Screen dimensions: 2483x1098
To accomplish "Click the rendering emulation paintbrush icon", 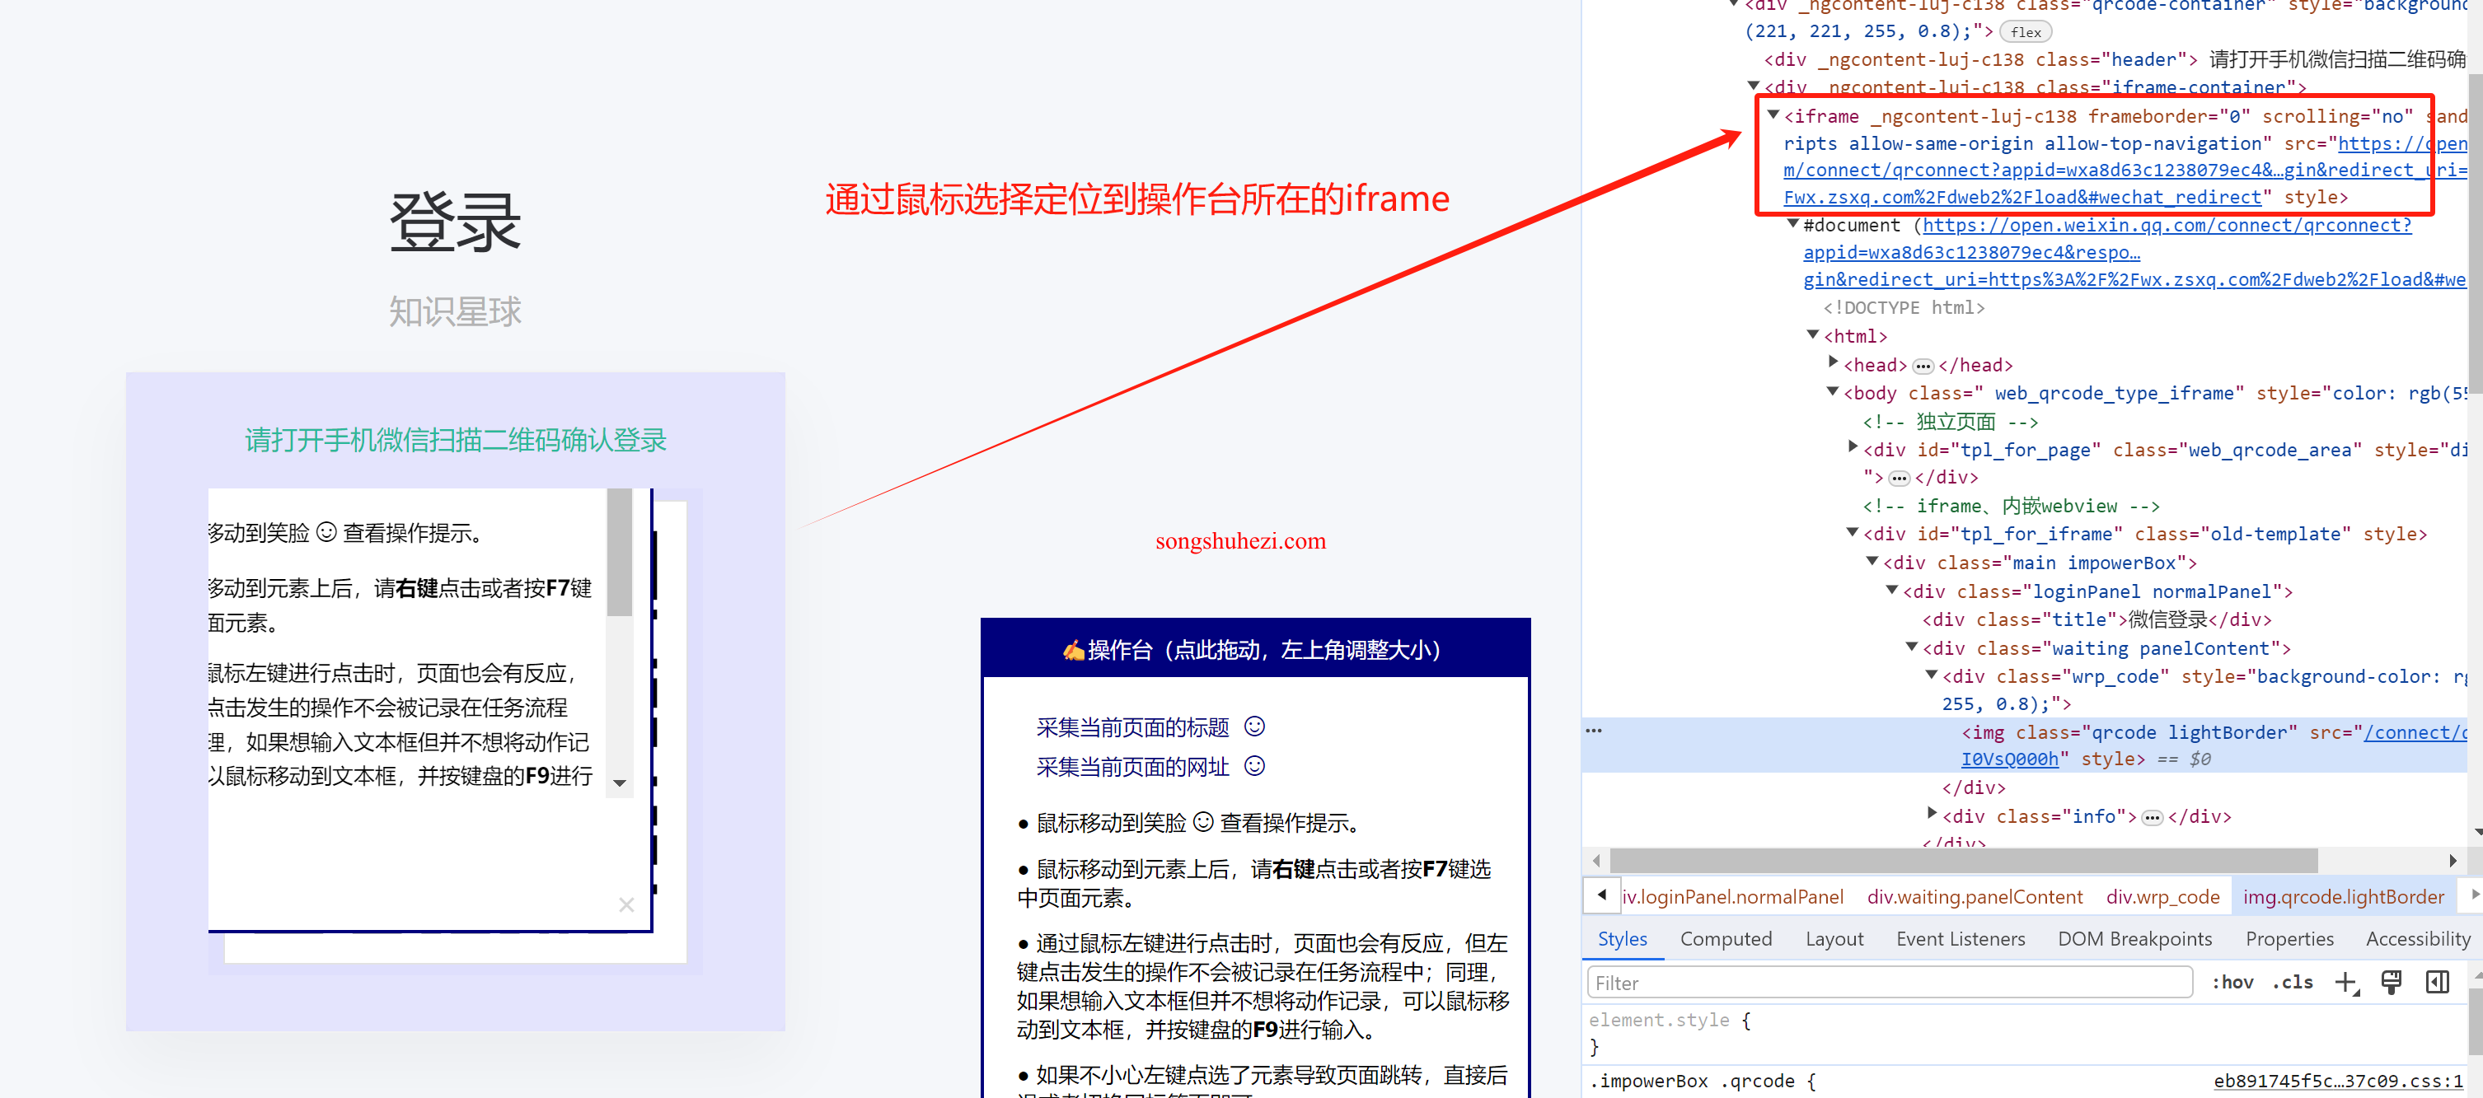I will [x=2391, y=983].
